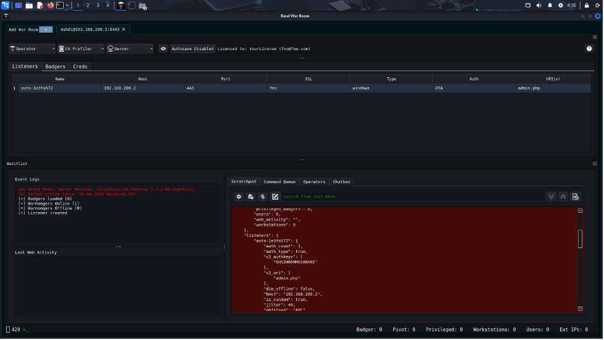Open the help question mark icon

589,48
